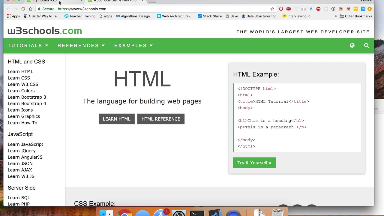
Task: Open the Trash from the dock
Action: 277,212
